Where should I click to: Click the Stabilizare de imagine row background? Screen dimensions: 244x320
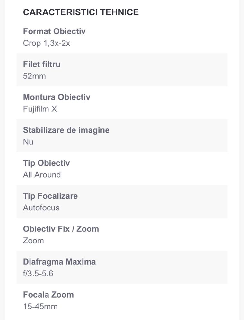point(122,136)
